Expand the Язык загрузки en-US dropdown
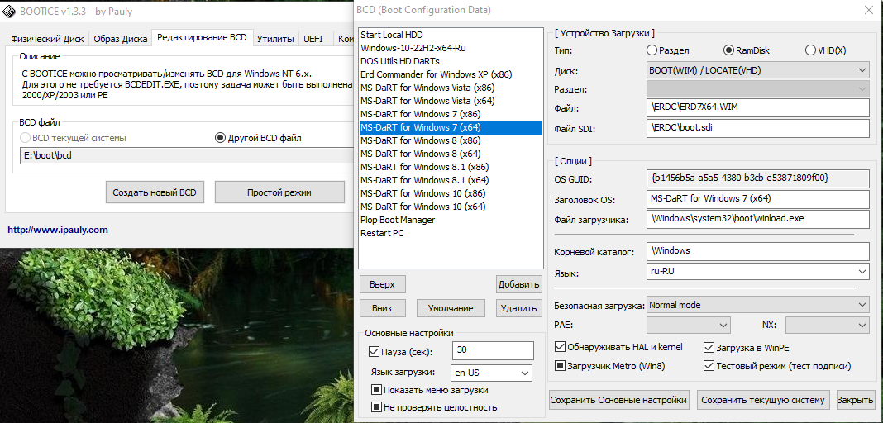The image size is (883, 423). click(491, 373)
